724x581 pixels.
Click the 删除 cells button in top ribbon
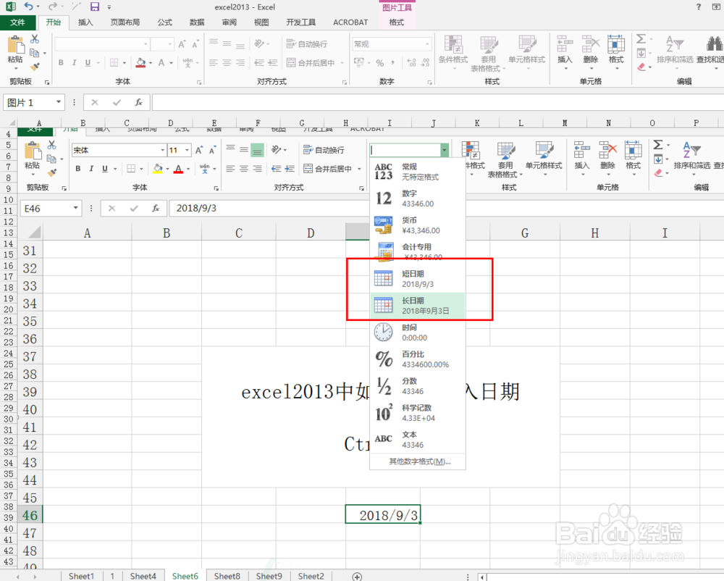pos(590,51)
